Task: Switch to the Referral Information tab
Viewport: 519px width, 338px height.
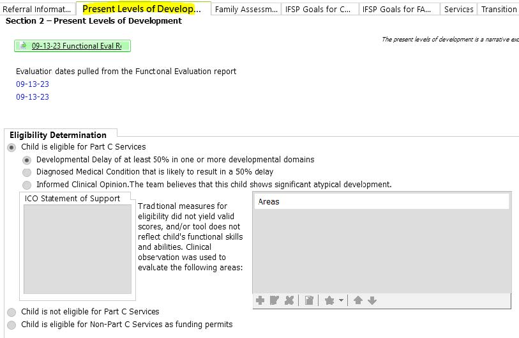Action: tap(37, 9)
